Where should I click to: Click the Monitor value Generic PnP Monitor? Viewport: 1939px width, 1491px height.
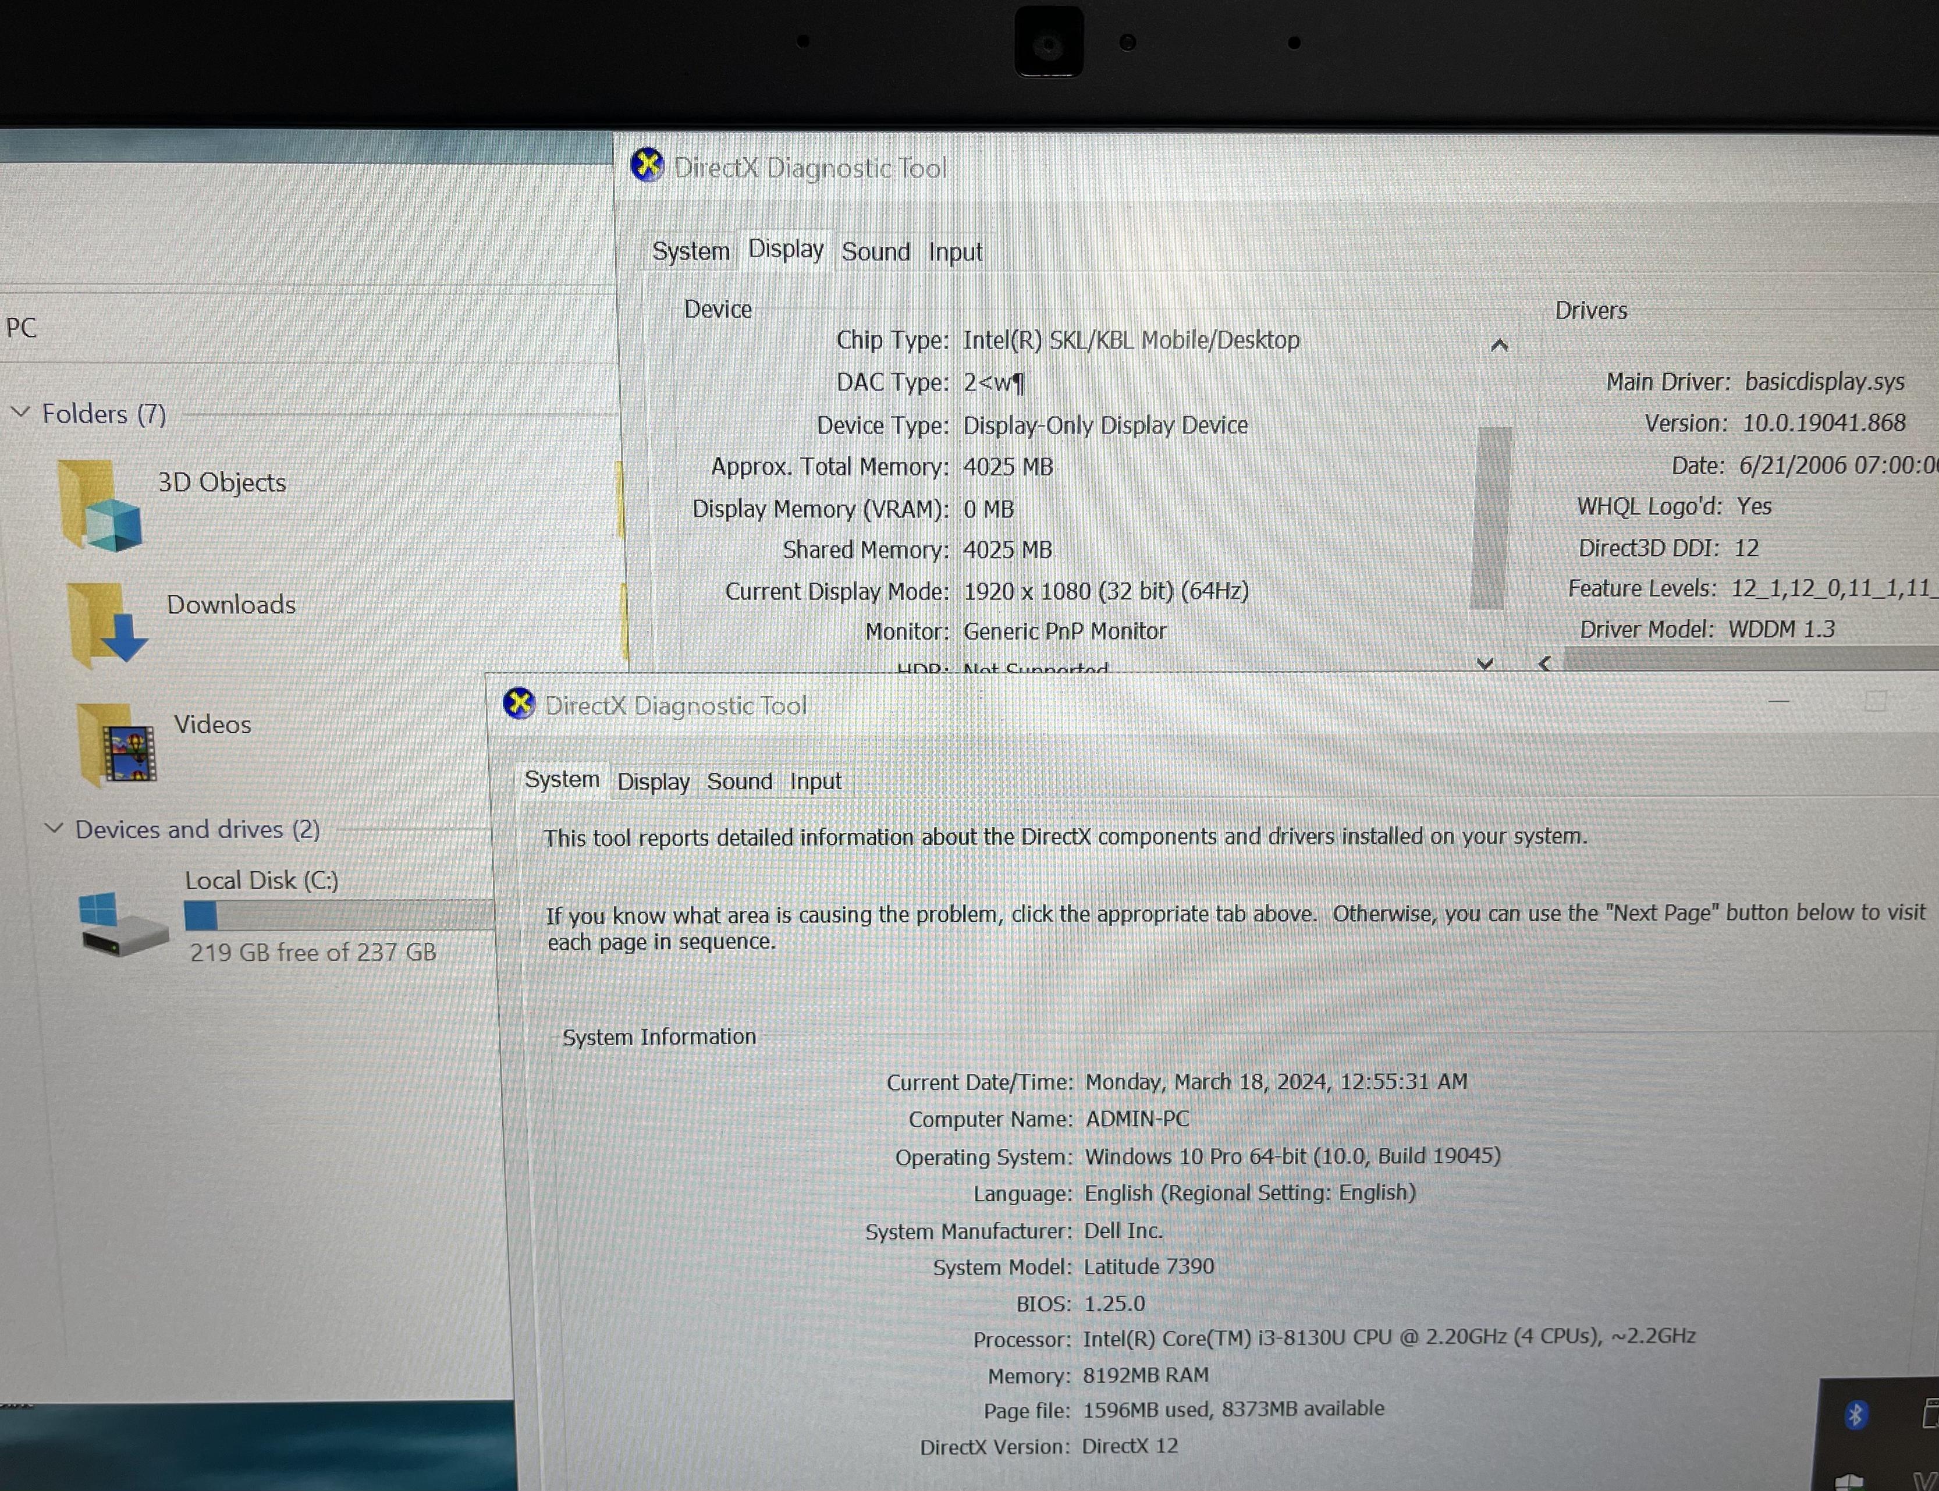point(1065,631)
